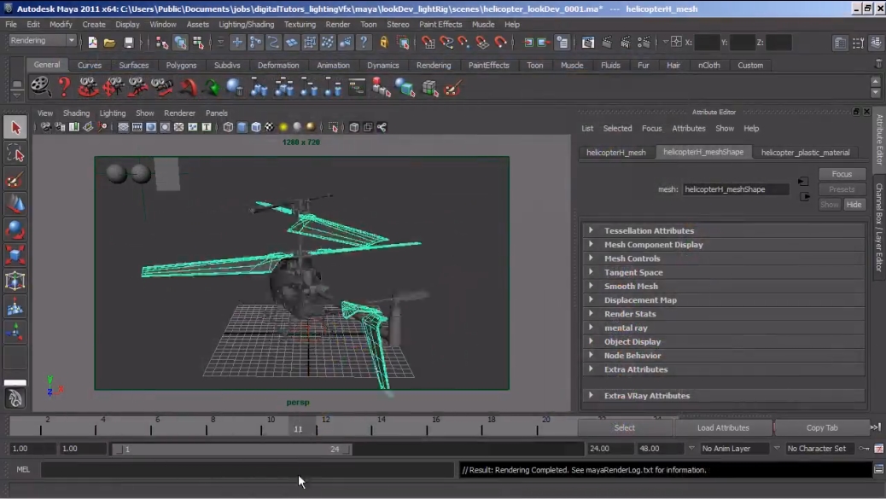
Task: Open the Rendering menu set dropdown
Action: pos(43,41)
